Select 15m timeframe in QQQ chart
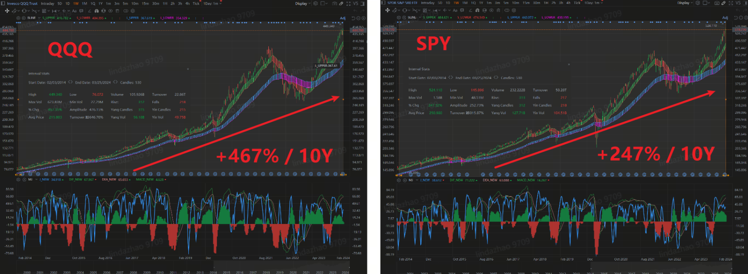 pyautogui.click(x=145, y=3)
